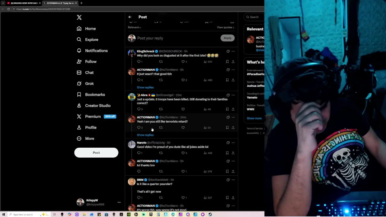Image resolution: width=386 pixels, height=217 pixels.
Task: Reply to KingSchreck's comment
Action: pos(139,61)
